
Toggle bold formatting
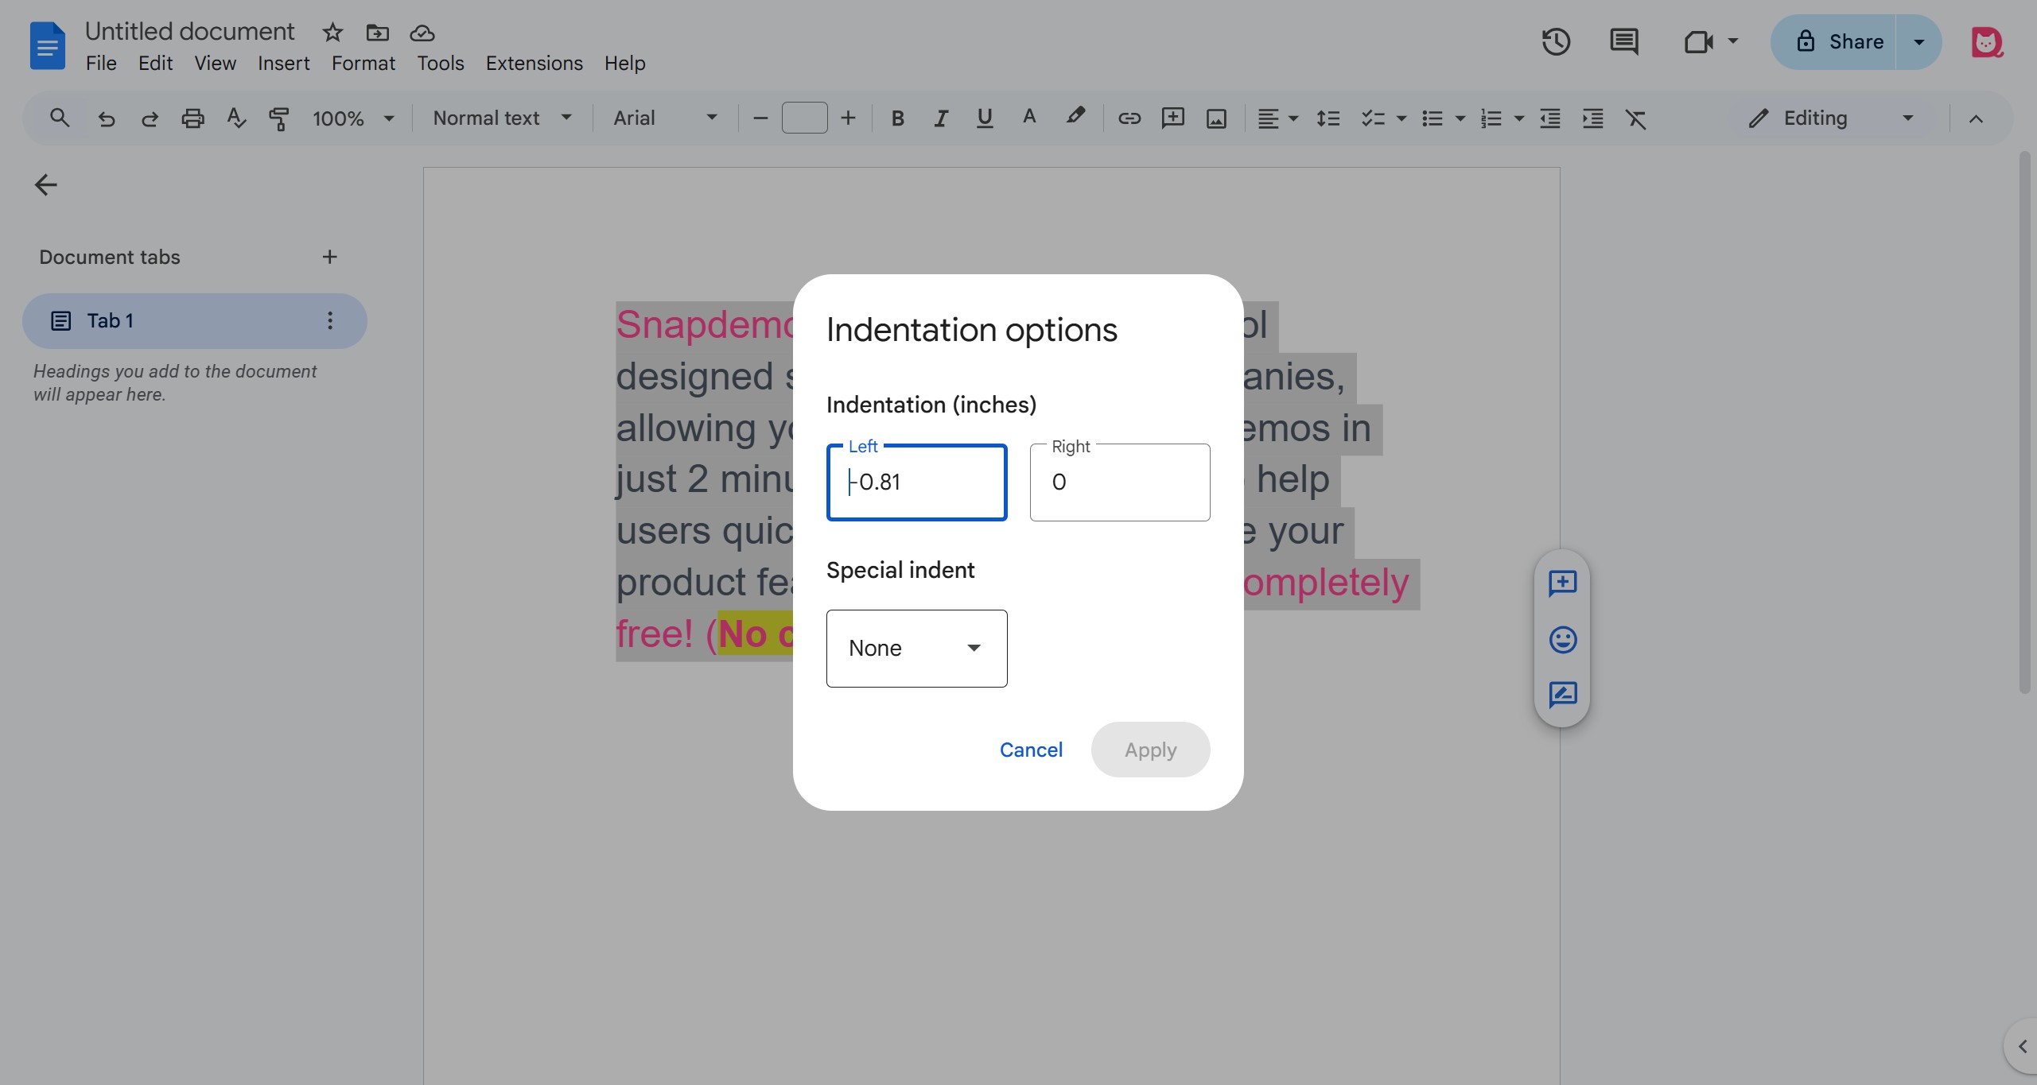coord(897,118)
